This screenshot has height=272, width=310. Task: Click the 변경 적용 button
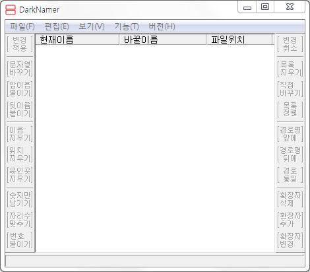[20, 44]
